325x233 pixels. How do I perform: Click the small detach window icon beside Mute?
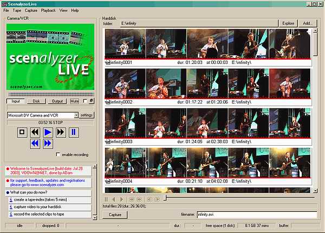click(x=91, y=101)
